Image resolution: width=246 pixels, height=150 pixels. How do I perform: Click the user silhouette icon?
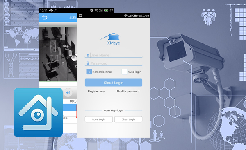point(88,55)
